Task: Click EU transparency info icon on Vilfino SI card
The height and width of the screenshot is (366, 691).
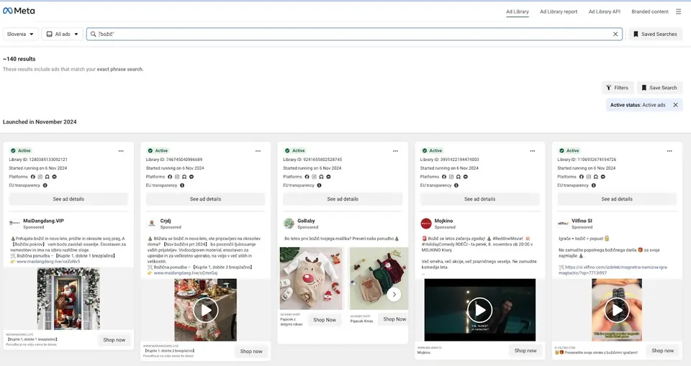Action: click(594, 186)
